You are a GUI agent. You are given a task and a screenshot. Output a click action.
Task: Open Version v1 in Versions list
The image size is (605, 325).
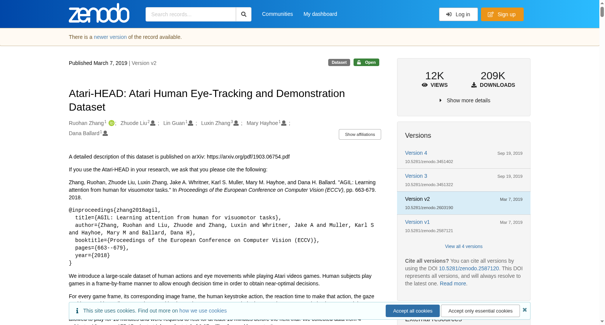417,222
